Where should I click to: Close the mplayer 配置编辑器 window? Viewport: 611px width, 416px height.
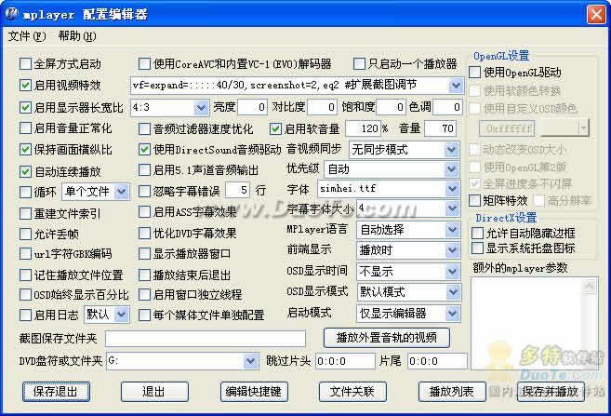point(596,12)
